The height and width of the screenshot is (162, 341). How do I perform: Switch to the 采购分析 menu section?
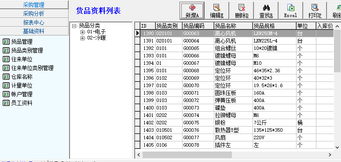pyautogui.click(x=34, y=14)
